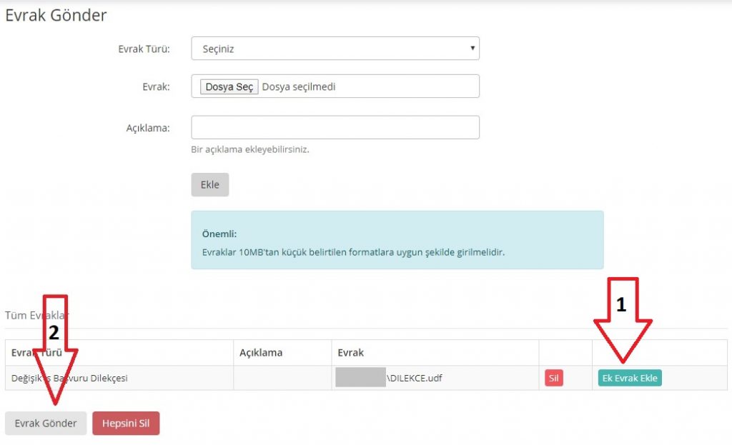Viewport: 732px width, 445px height.
Task: Click the 'Evrak Gönder' page heading
Action: click(56, 15)
